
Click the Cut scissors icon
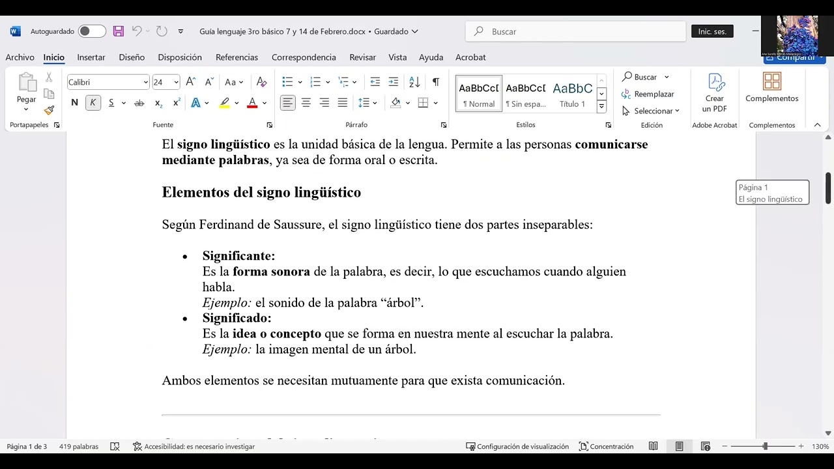pyautogui.click(x=49, y=78)
